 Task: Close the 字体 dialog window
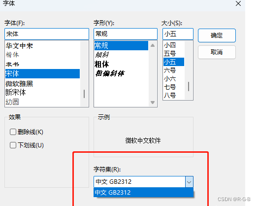(x=238, y=3)
